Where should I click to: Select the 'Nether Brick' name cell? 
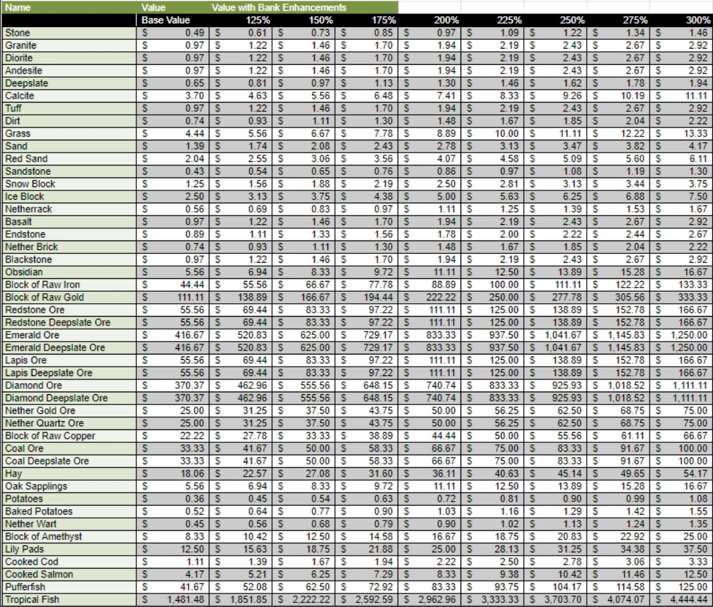(x=69, y=247)
